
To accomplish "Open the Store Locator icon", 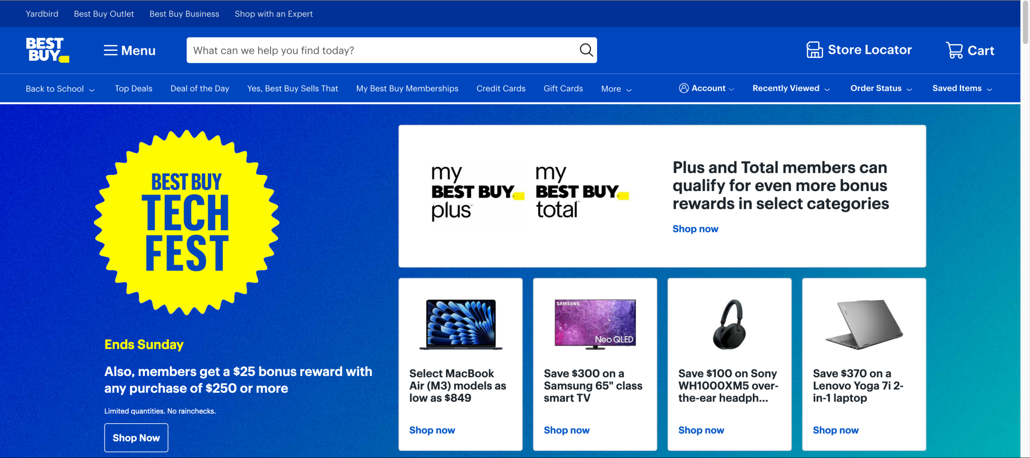I will tap(814, 50).
